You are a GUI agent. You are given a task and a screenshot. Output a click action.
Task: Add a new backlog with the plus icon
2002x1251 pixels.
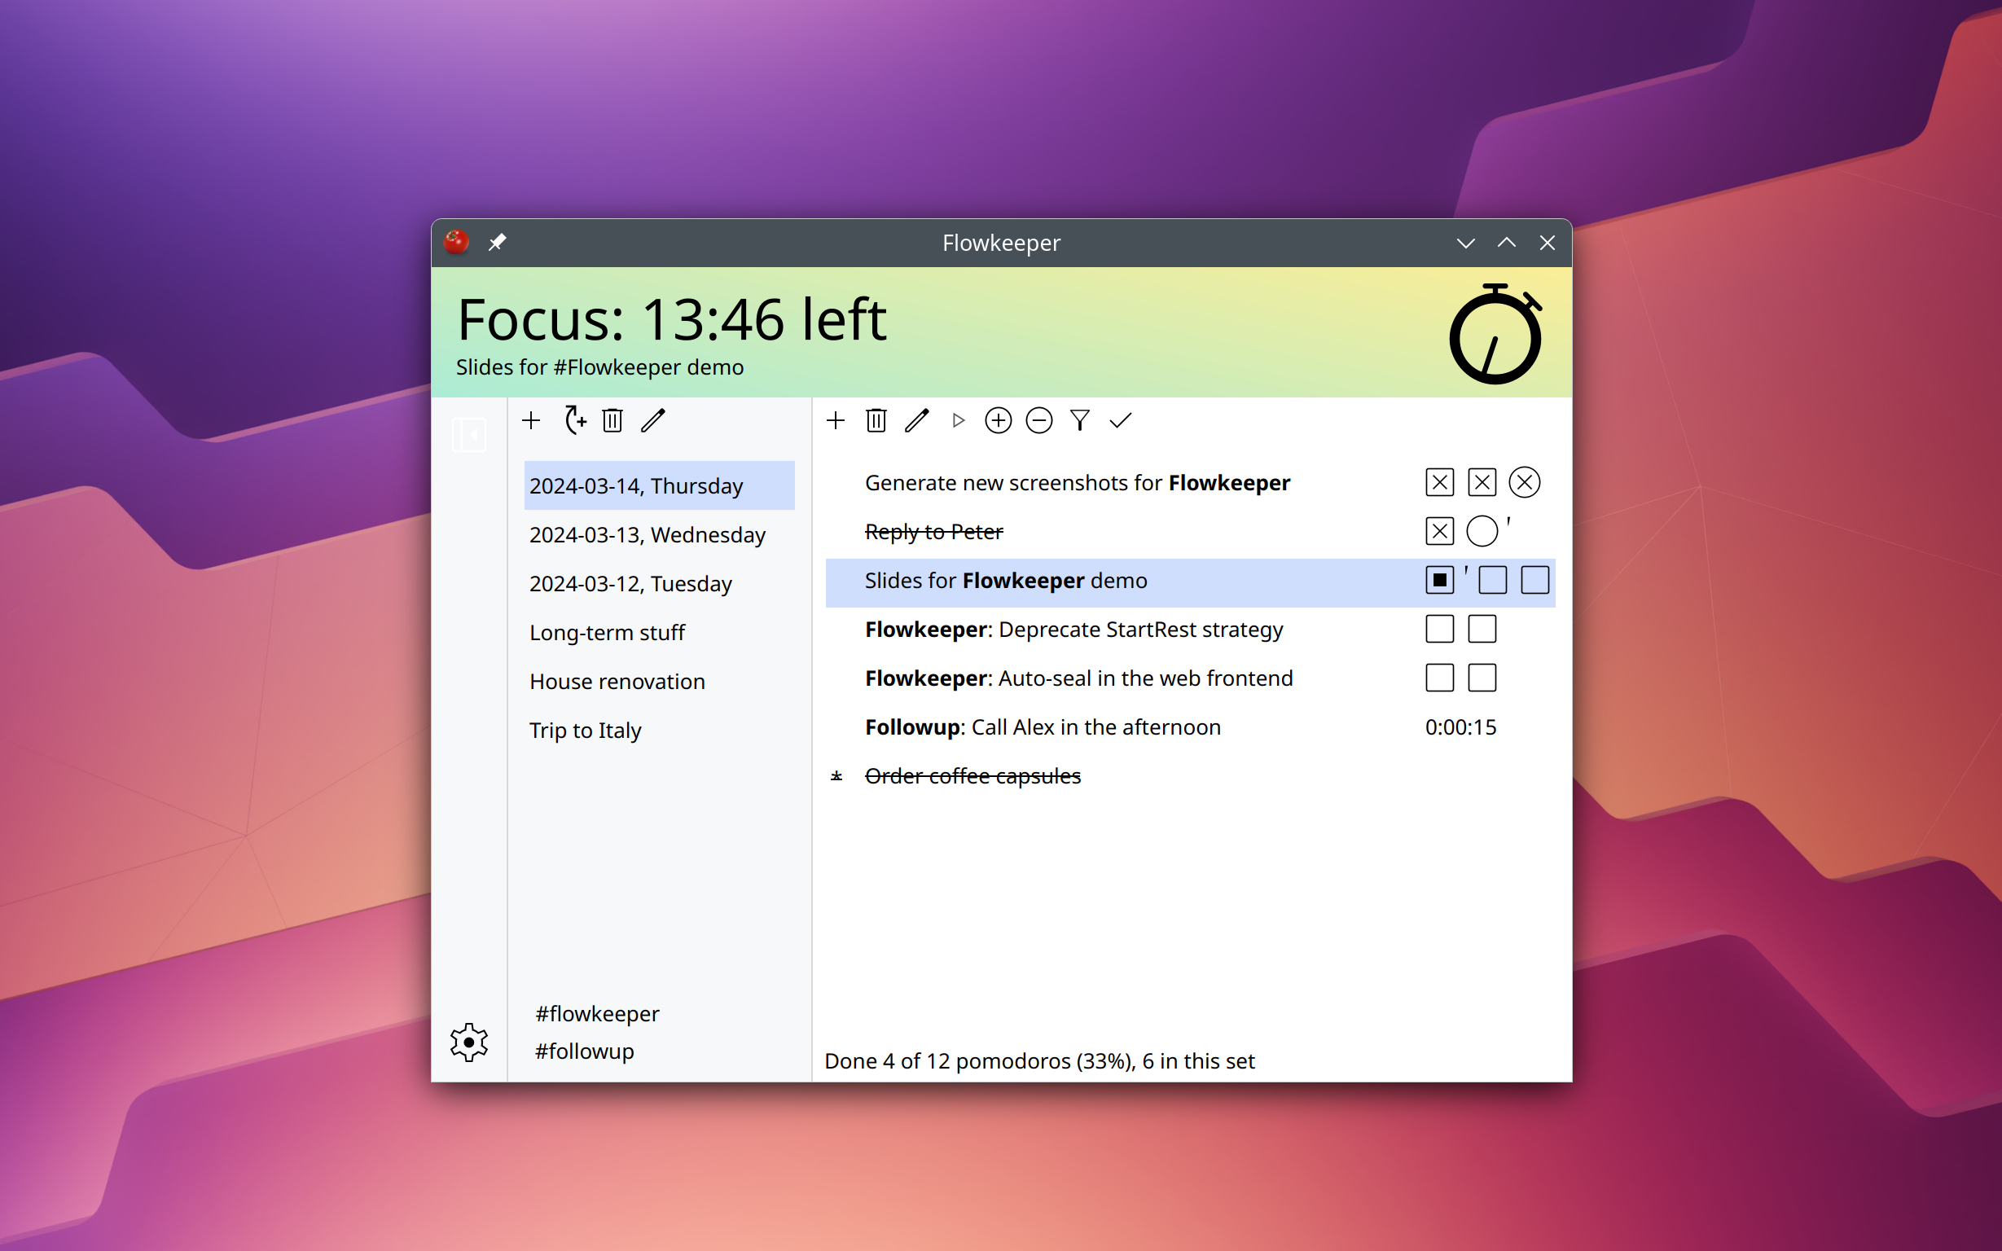pyautogui.click(x=531, y=420)
